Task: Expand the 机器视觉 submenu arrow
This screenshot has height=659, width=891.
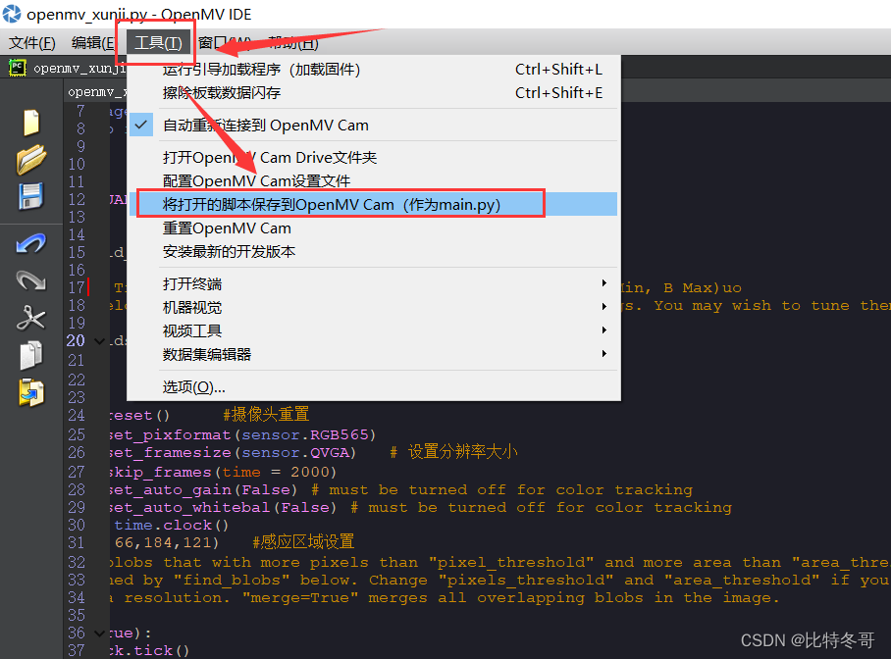Action: click(604, 307)
